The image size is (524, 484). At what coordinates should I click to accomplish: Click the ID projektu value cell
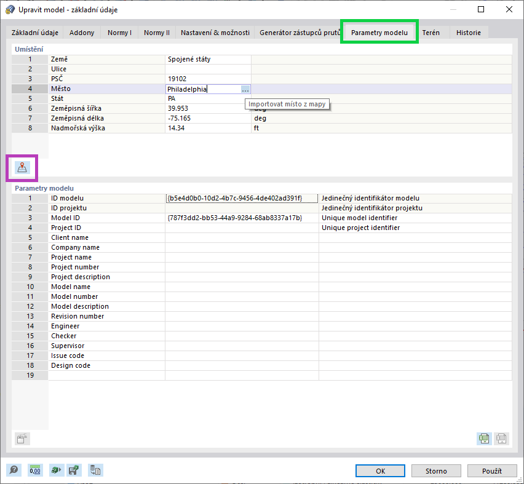point(242,208)
